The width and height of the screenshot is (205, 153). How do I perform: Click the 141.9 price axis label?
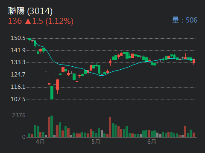coord(18,50)
